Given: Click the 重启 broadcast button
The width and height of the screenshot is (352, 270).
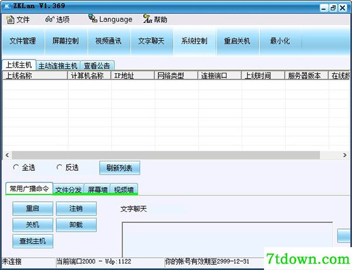Looking at the screenshot, I should (33, 208).
